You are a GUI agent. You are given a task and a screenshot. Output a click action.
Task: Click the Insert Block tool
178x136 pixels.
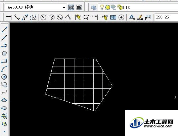coord(4,116)
